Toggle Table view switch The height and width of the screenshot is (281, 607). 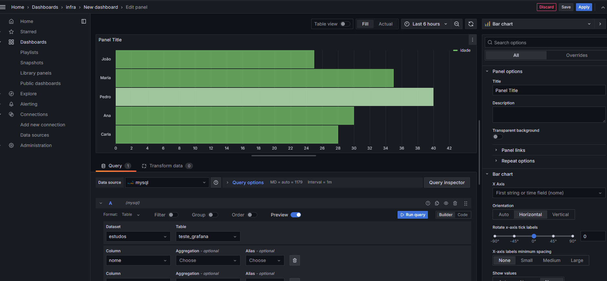point(345,24)
